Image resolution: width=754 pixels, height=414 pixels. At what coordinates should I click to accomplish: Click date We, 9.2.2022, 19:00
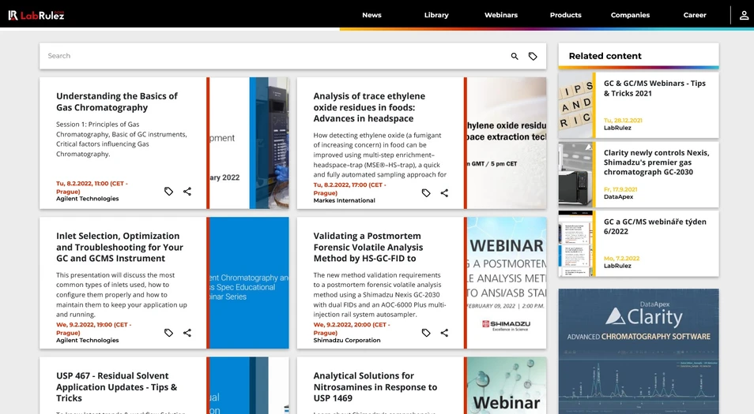(x=94, y=328)
